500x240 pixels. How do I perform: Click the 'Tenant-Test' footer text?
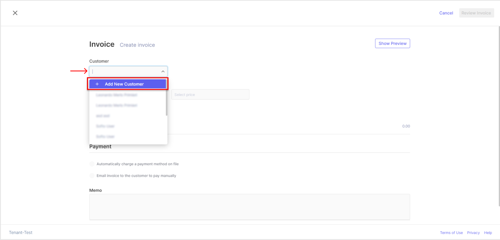click(x=20, y=232)
